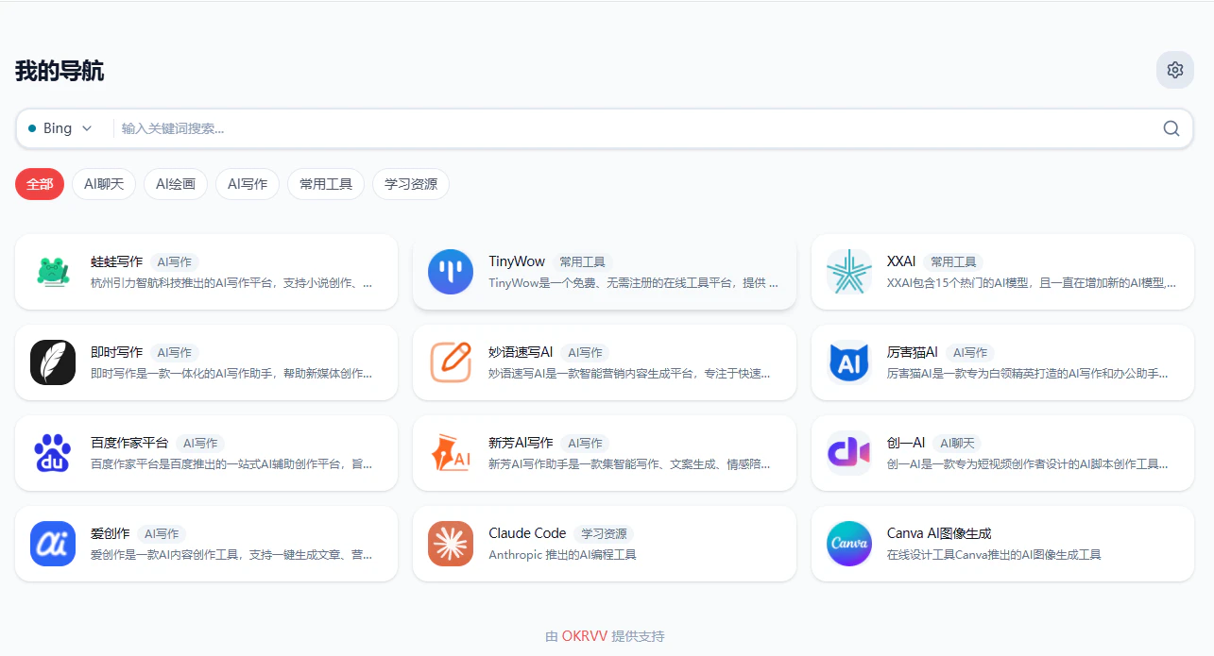Click the Claude Code starburst icon

[451, 544]
